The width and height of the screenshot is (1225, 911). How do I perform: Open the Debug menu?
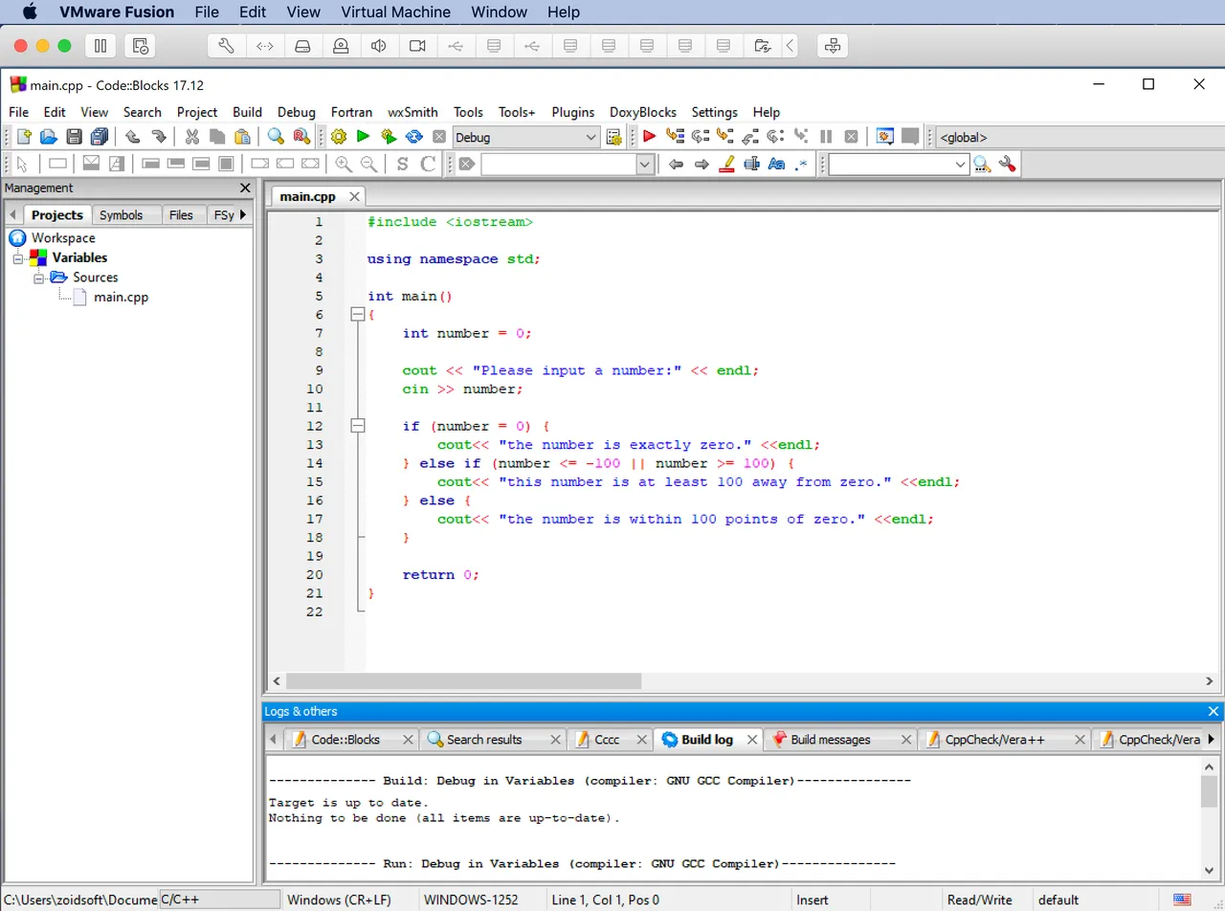297,112
